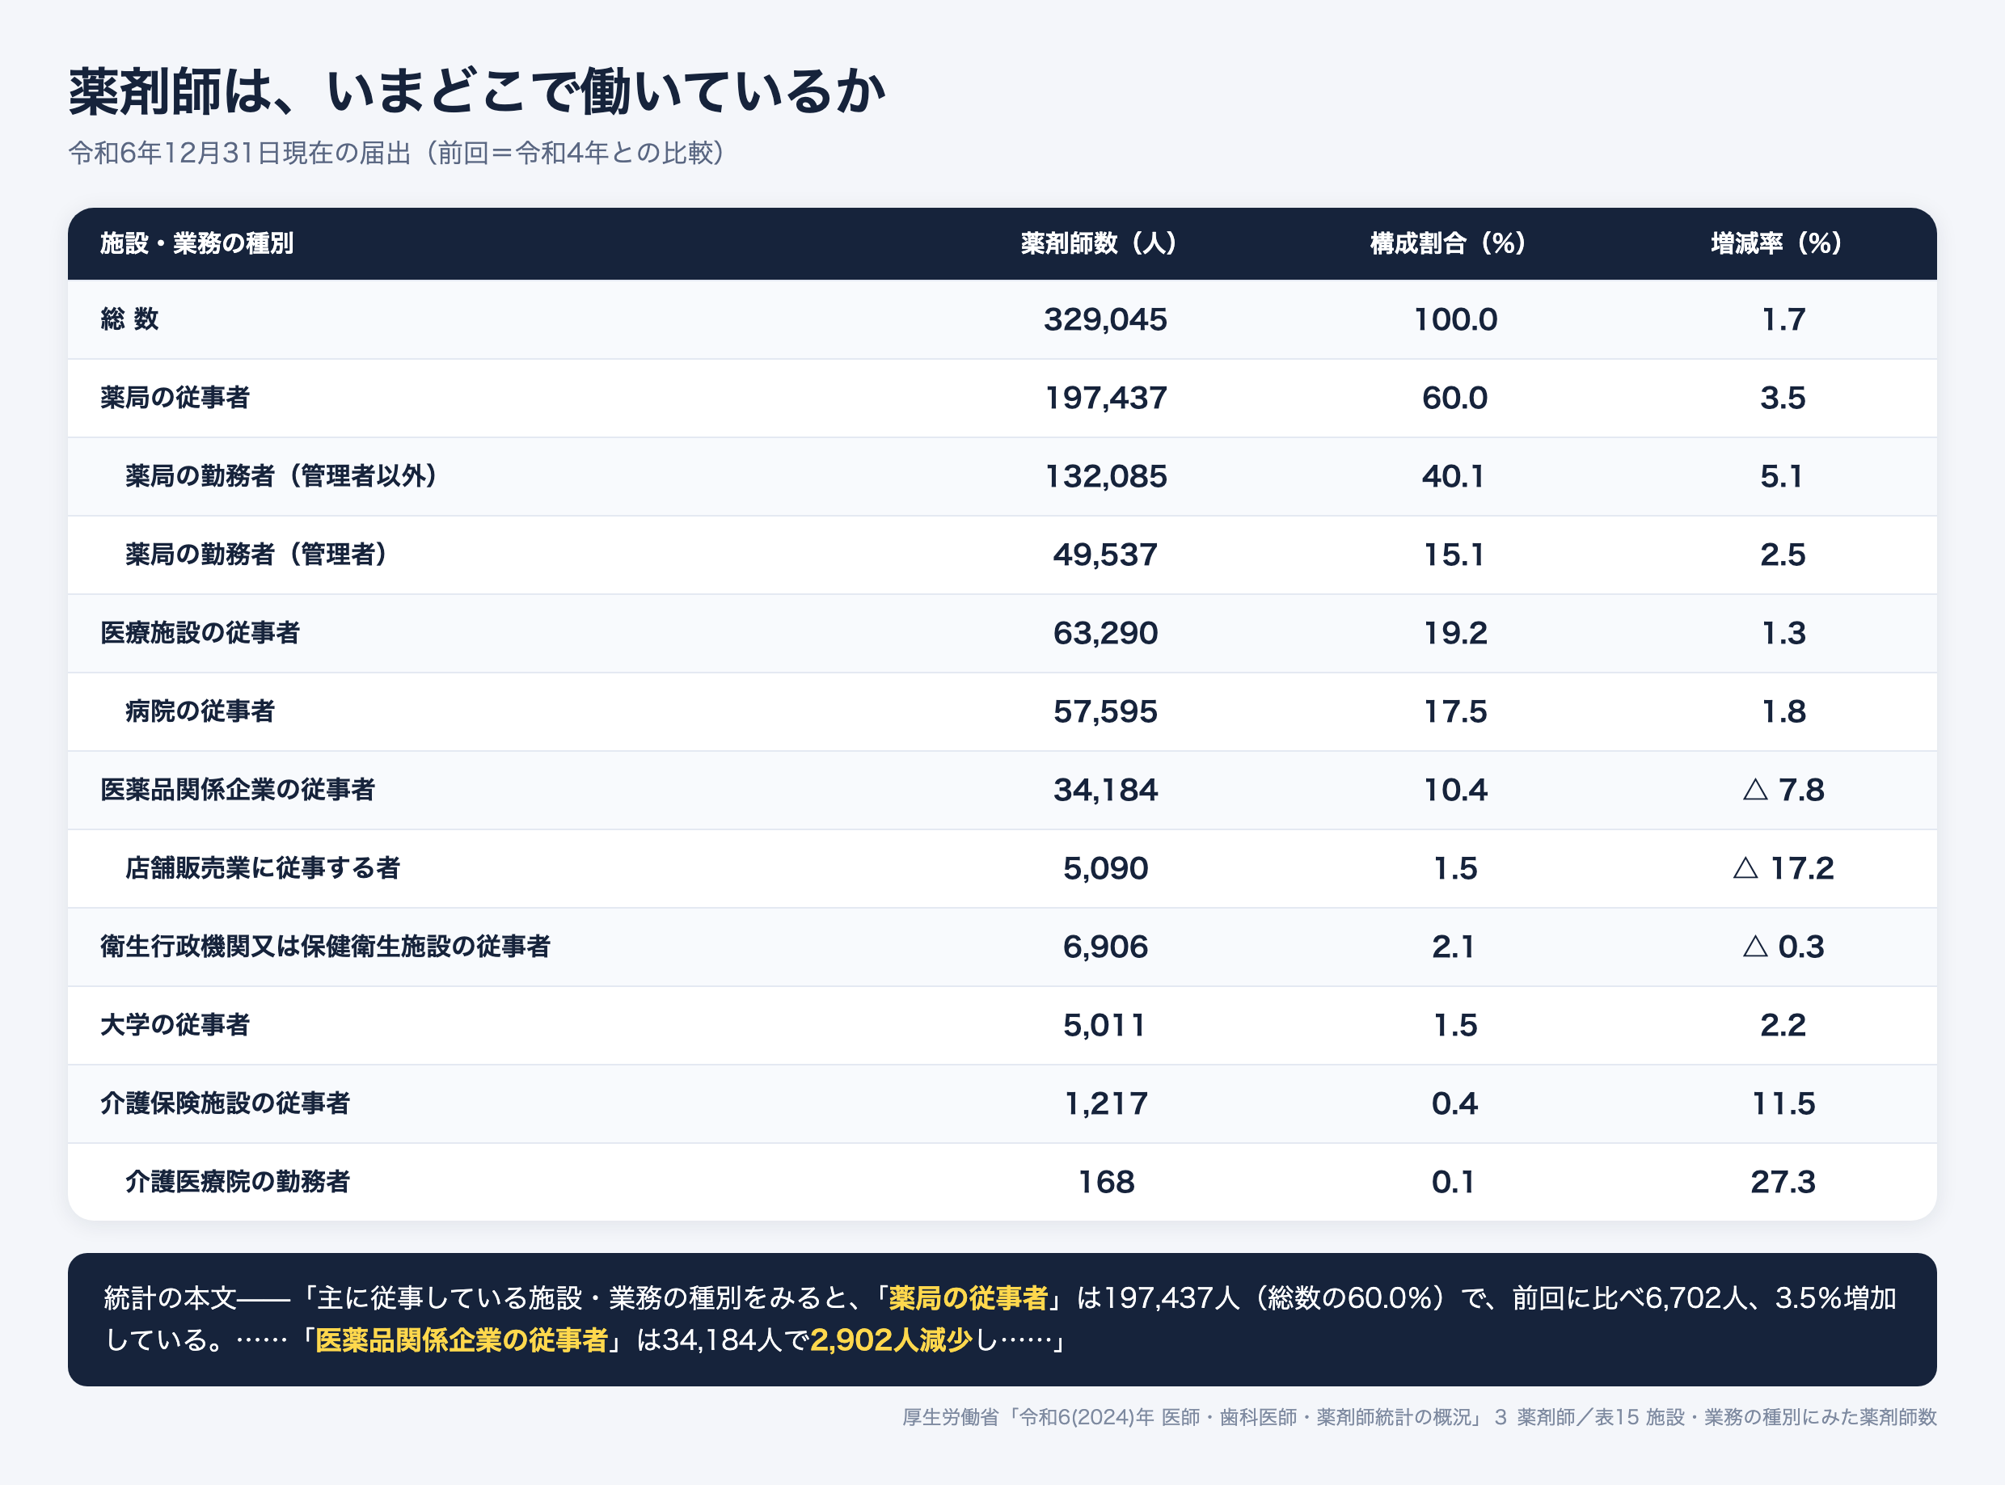Viewport: 2005px width, 1485px height.
Task: Click highlighted text 2,902人減少
Action: (x=891, y=1340)
